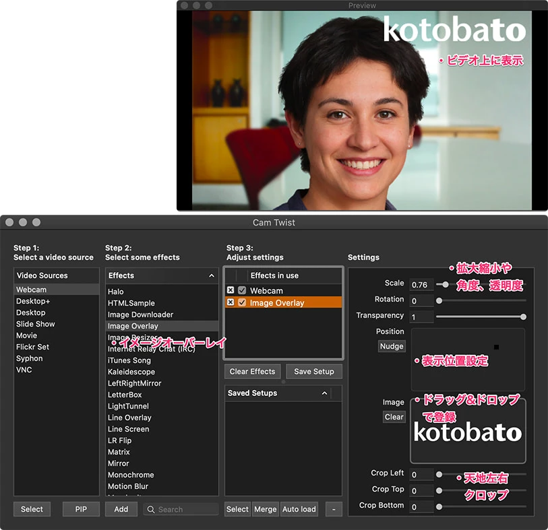
Task: Click the Auto load button
Action: pyautogui.click(x=299, y=509)
